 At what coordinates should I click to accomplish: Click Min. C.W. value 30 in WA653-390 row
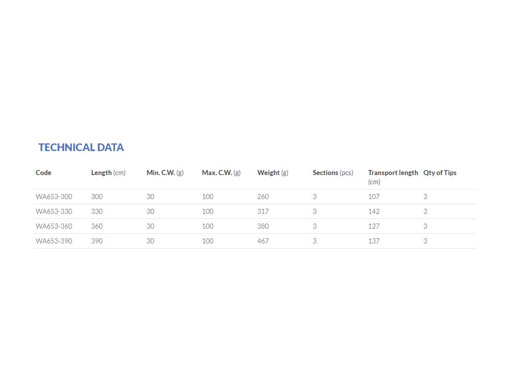click(x=151, y=241)
